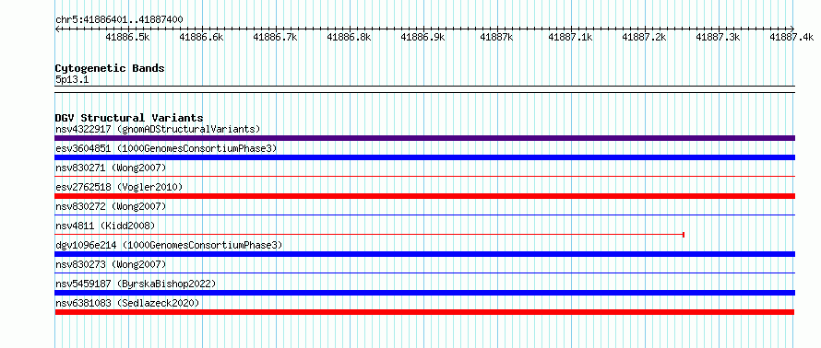Open nsv5459187 (ByrskaBishop2022) variant label
Screen dimensions: 821x348
[136, 284]
